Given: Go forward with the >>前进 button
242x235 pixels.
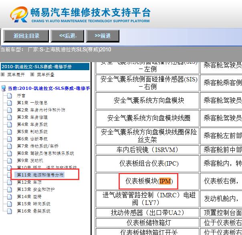Looking at the screenshot, I should coord(103,36).
